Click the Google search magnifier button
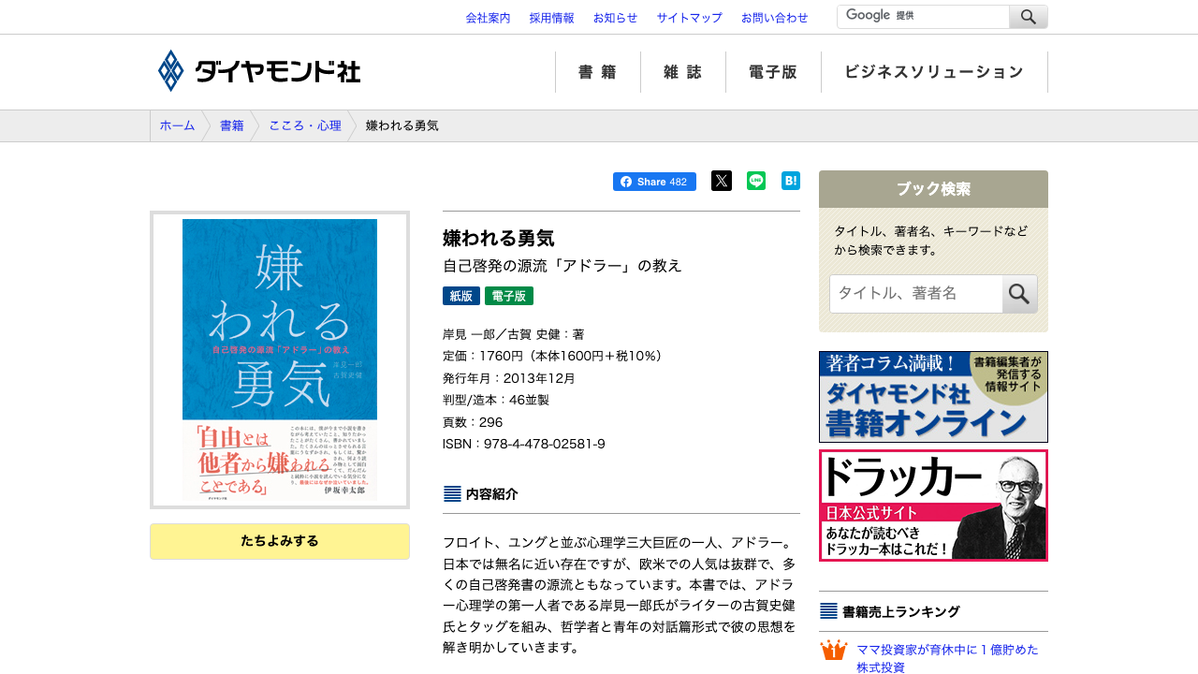The height and width of the screenshot is (674, 1198). click(1029, 17)
